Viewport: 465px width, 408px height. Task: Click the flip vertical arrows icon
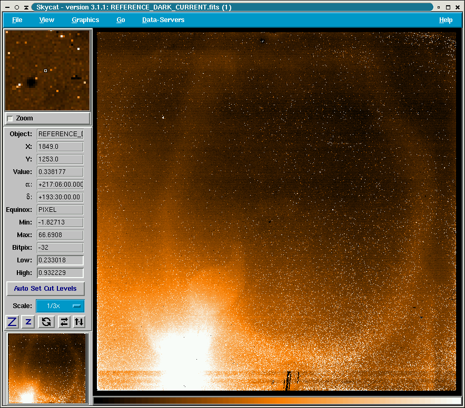pos(79,322)
